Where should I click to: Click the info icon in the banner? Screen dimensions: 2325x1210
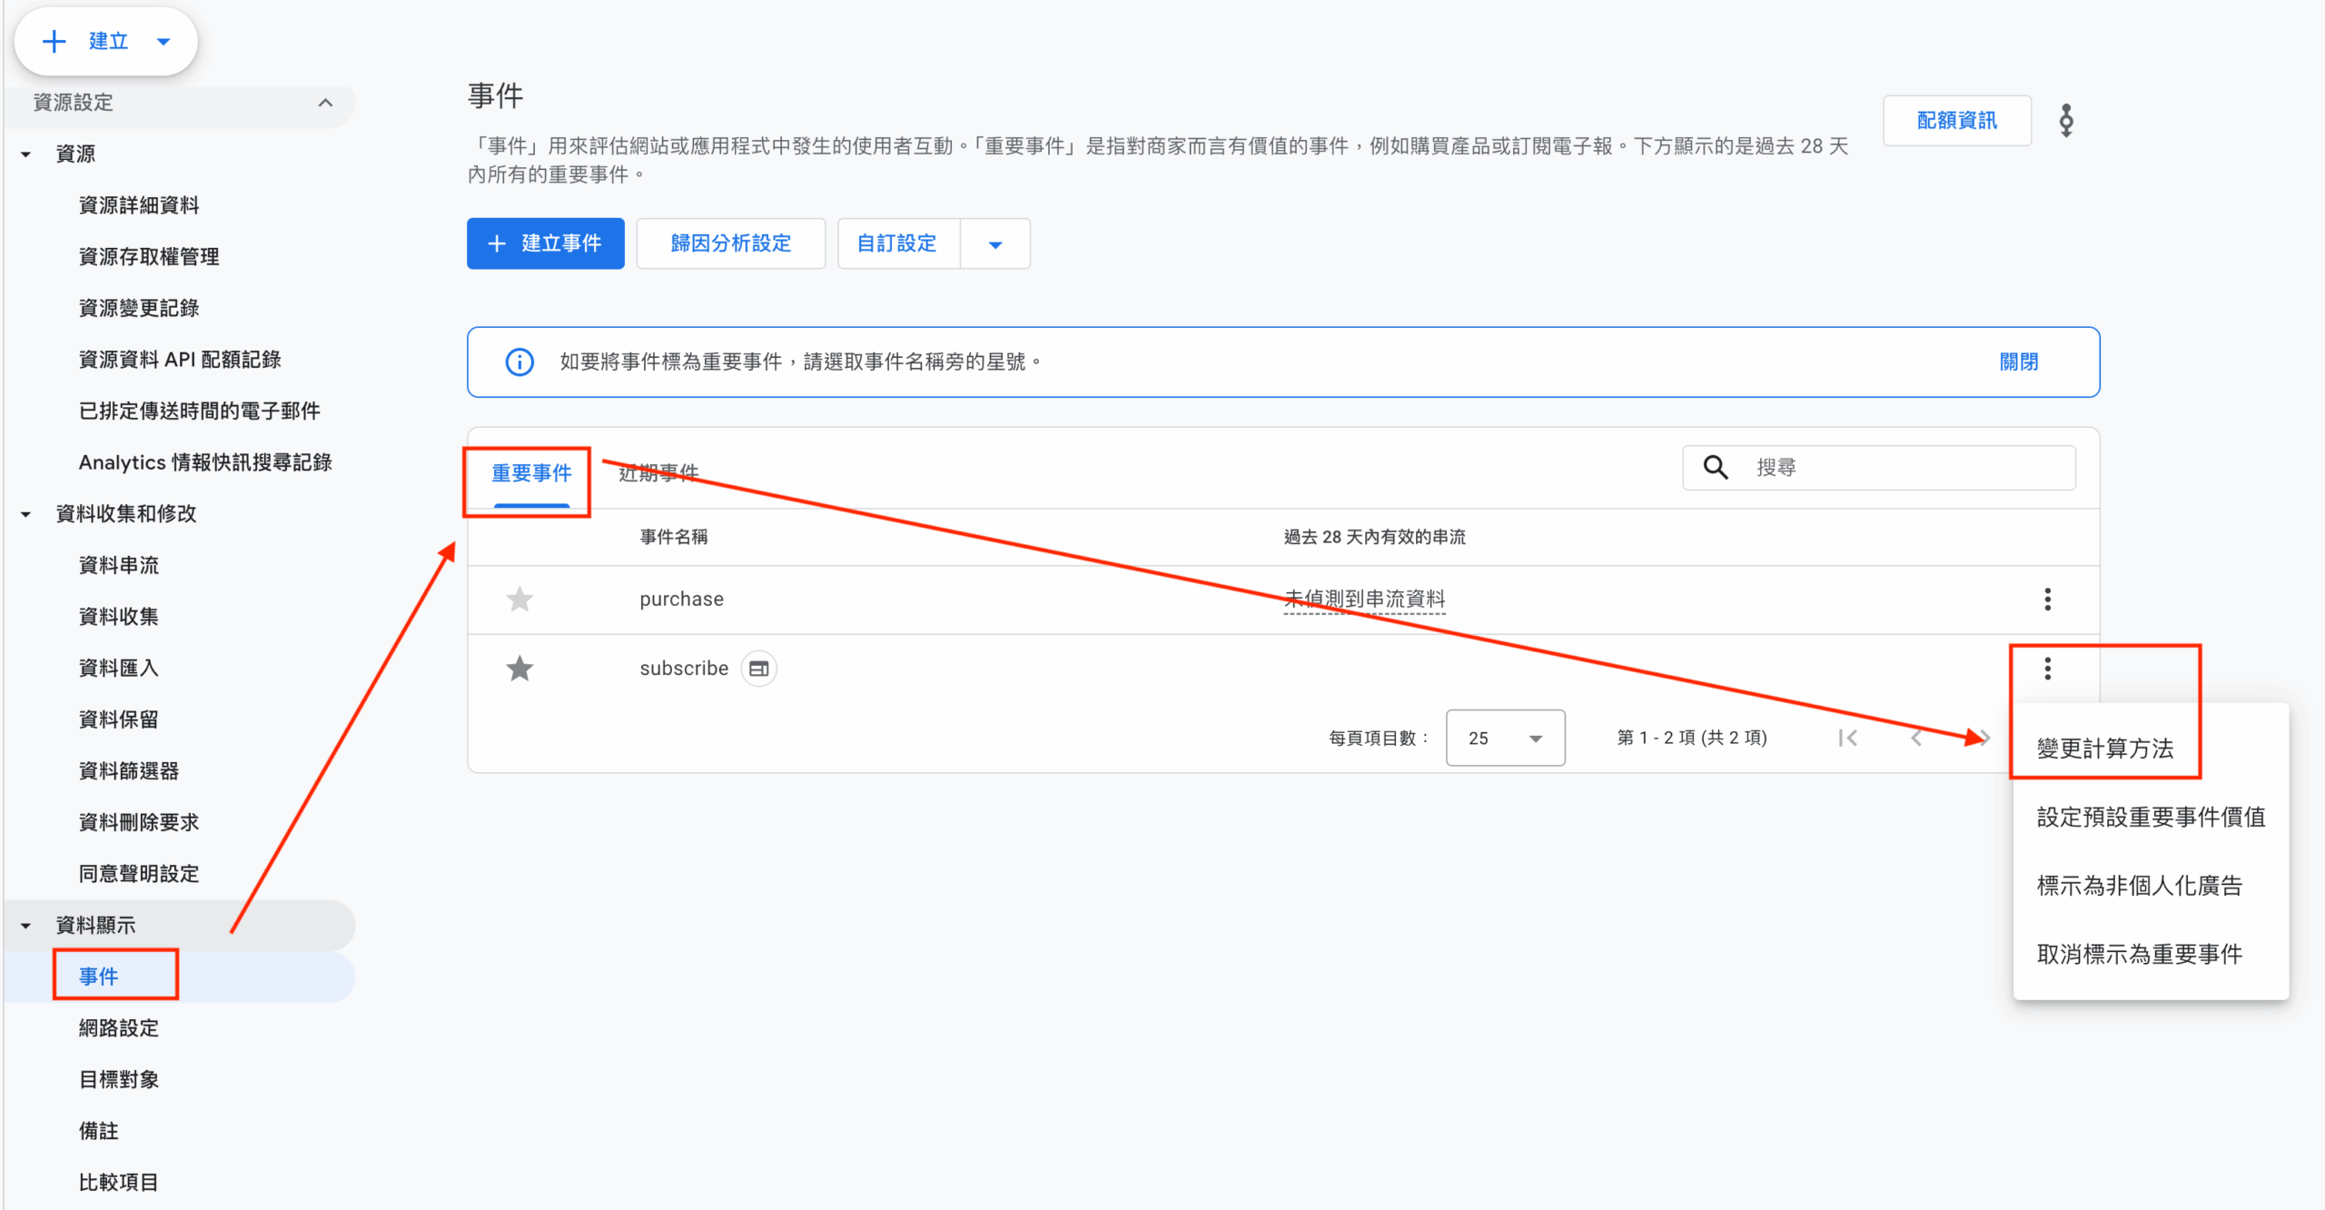click(x=519, y=362)
